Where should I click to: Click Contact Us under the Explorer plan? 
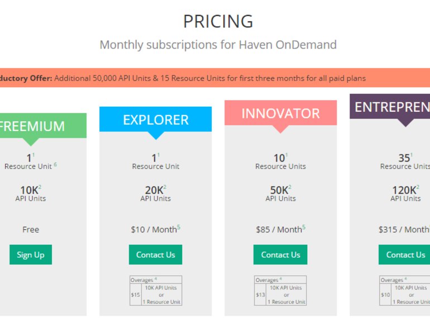tap(155, 255)
